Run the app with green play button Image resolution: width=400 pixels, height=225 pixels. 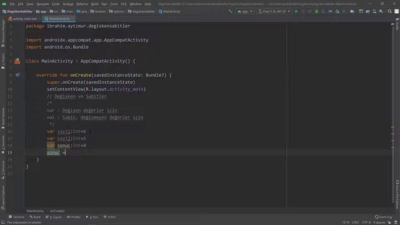[296, 11]
